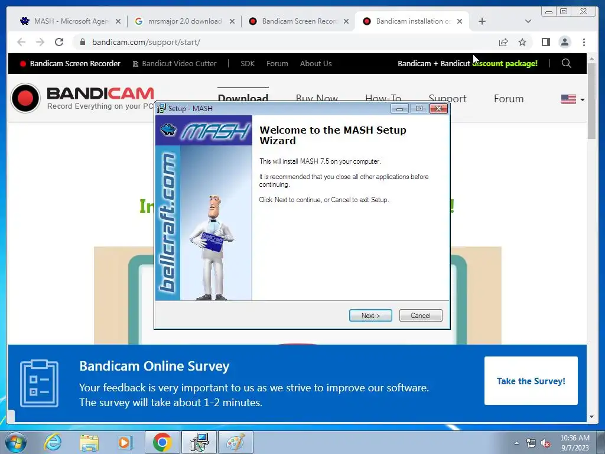This screenshot has width=605, height=454.
Task: Select the Bandicam installation tab
Action: pyautogui.click(x=412, y=21)
